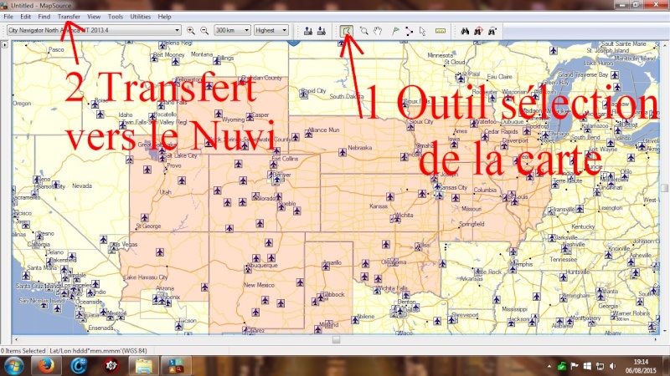Open the File menu

[x=8, y=17]
